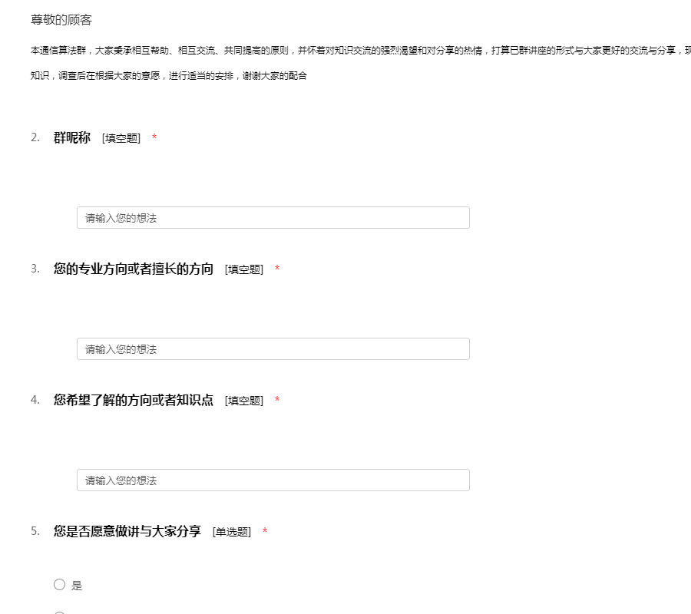Click the [填空题] tag beside 群昵称
The image size is (691, 614).
click(x=121, y=138)
